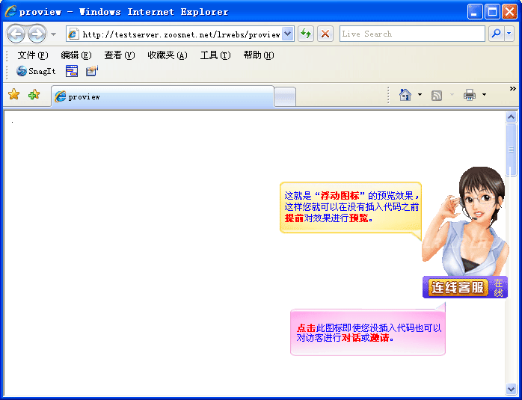
Task: Click the 连线客服 online support button
Action: click(x=457, y=287)
